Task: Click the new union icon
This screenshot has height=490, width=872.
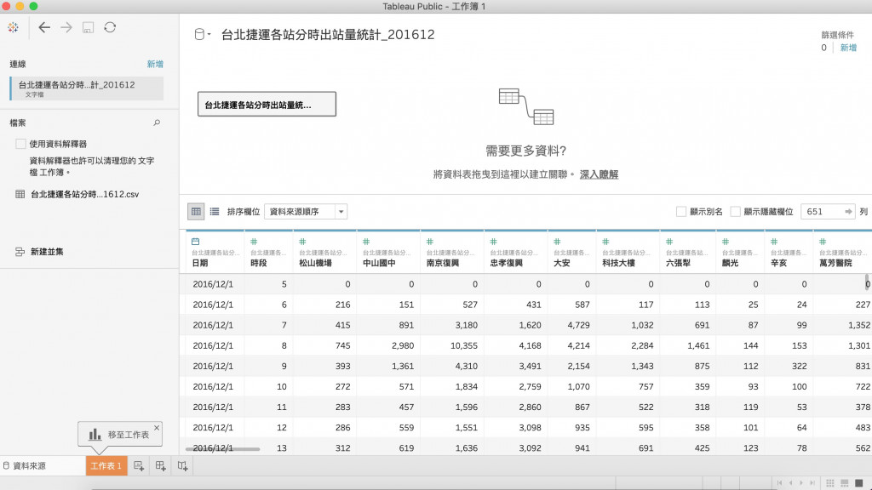Action: coord(20,252)
